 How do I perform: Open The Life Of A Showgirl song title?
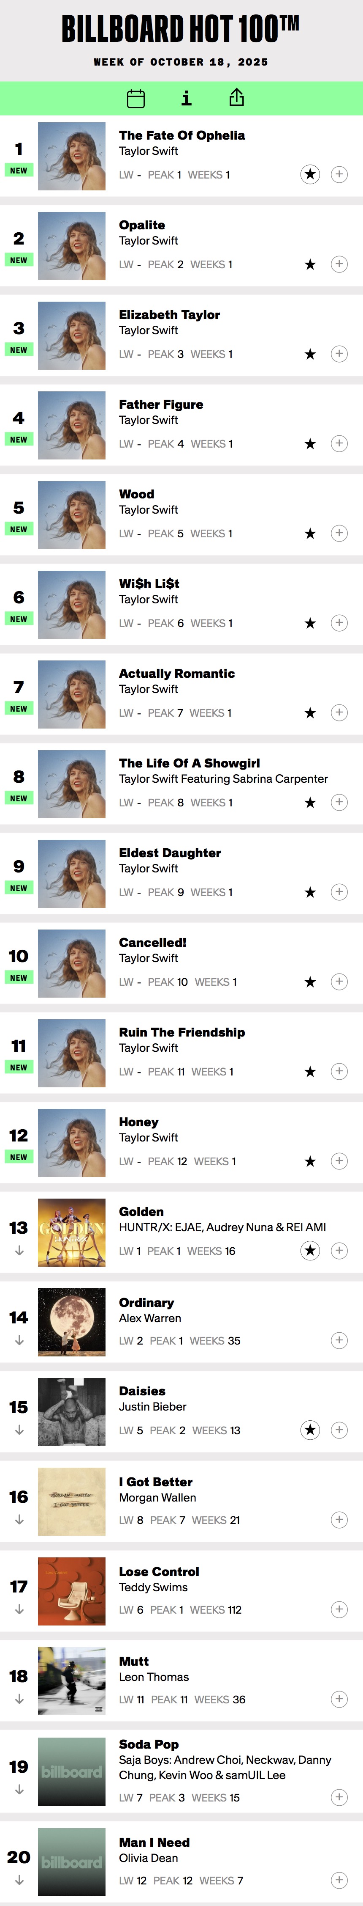[x=189, y=763]
